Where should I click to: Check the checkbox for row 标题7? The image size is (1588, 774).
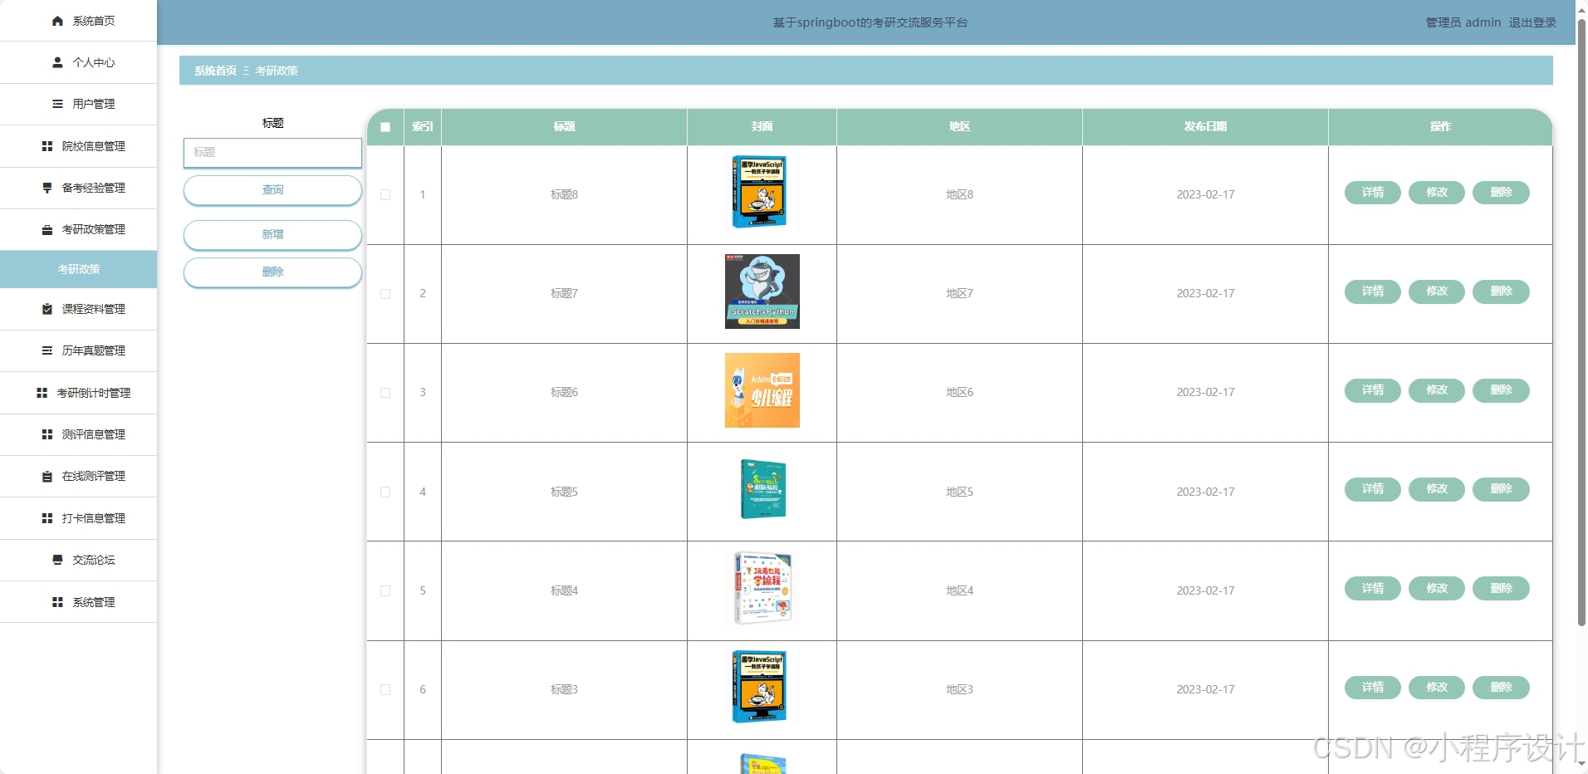click(385, 293)
